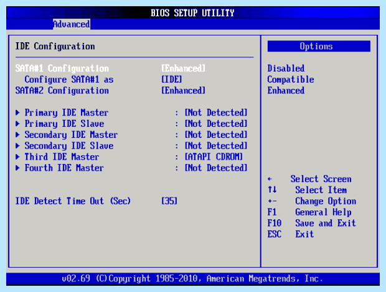Screen dimensions: 386x292
Task: Click the up-down arrows key hint
Action: tap(272, 190)
